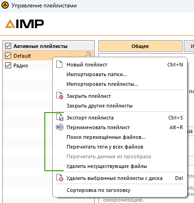Click the AIMP title bar icon

point(5,6)
